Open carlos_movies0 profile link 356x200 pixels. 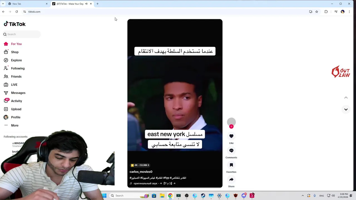point(141,172)
